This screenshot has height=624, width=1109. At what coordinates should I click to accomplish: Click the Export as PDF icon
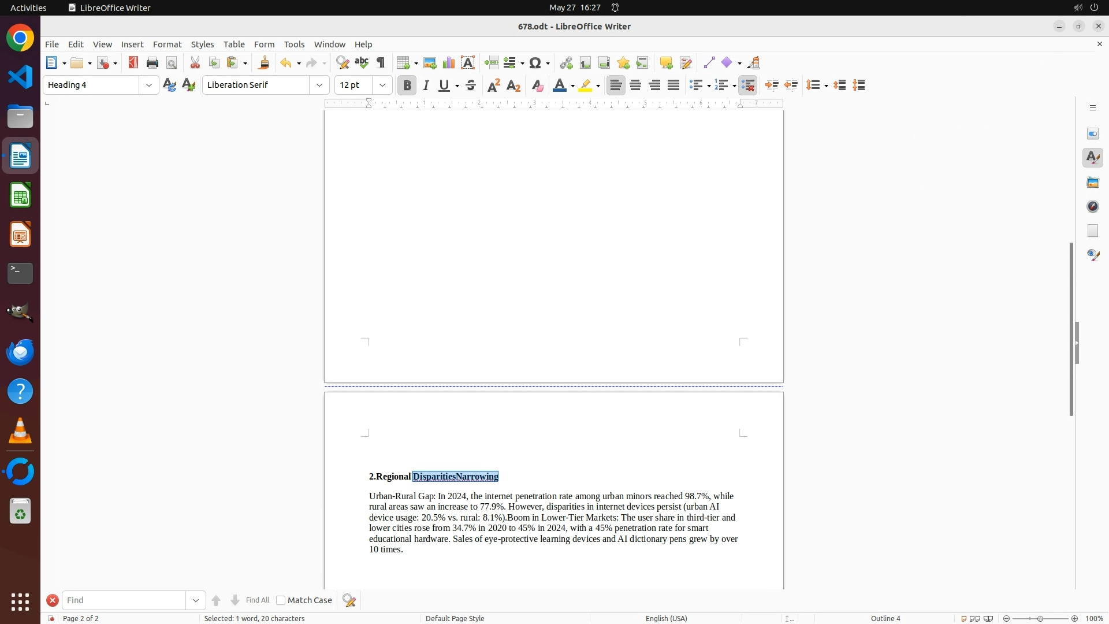tap(133, 63)
